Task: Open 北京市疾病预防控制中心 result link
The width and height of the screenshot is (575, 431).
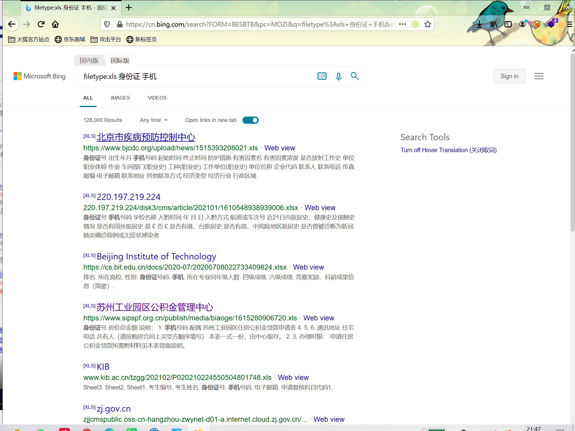Action: click(146, 137)
